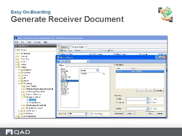
Task: Select the PO No filter criteria row
Action: [140, 71]
